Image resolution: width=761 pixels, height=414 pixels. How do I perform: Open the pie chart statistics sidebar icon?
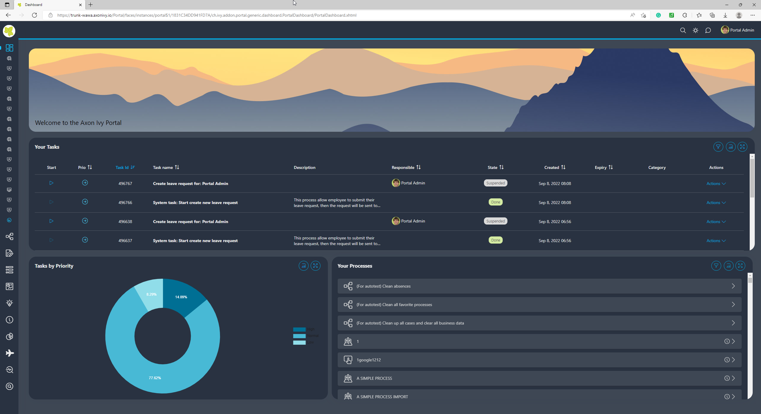coord(9,336)
